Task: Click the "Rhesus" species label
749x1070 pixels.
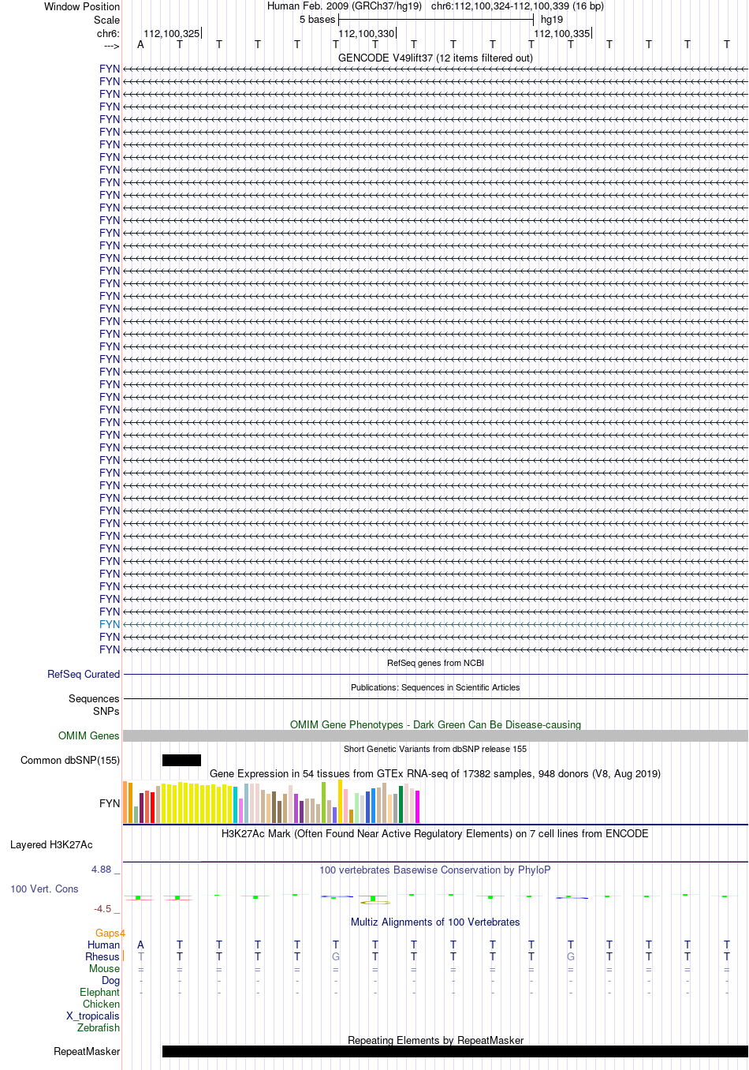Action: pos(102,956)
